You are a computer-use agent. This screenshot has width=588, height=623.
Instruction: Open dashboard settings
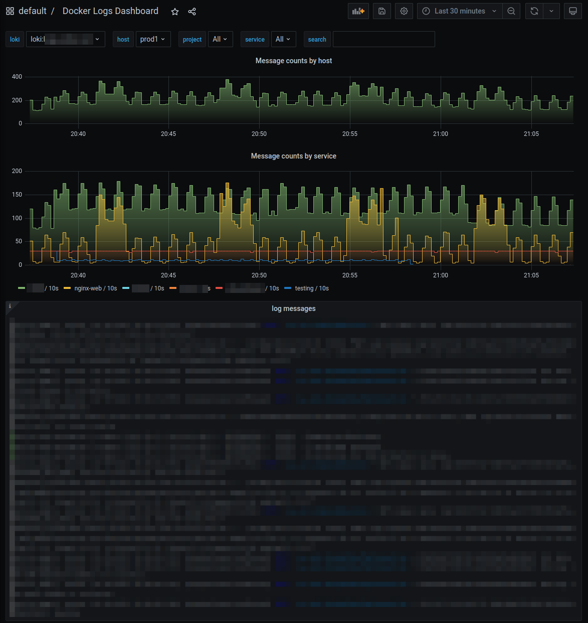(x=404, y=11)
